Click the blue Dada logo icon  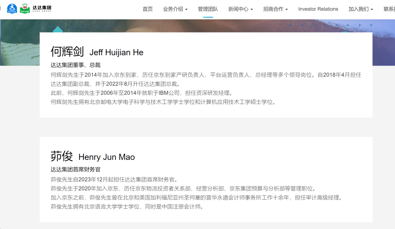[12, 8]
